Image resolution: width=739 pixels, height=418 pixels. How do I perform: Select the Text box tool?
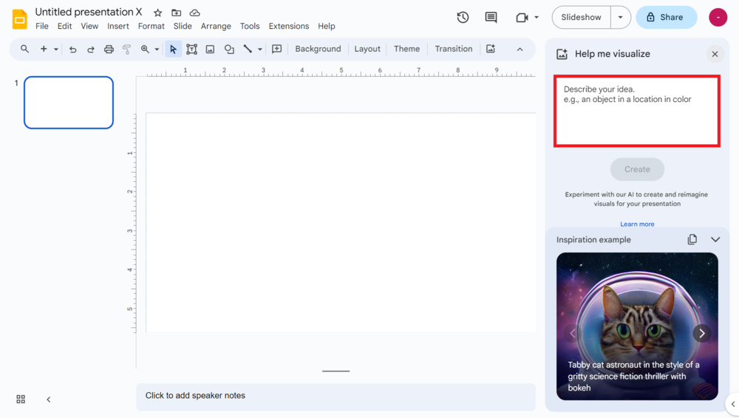pos(191,49)
